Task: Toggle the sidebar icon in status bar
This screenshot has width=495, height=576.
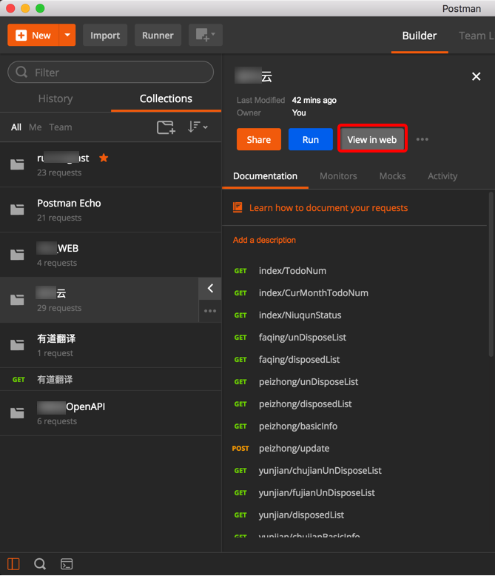Action: click(x=13, y=564)
